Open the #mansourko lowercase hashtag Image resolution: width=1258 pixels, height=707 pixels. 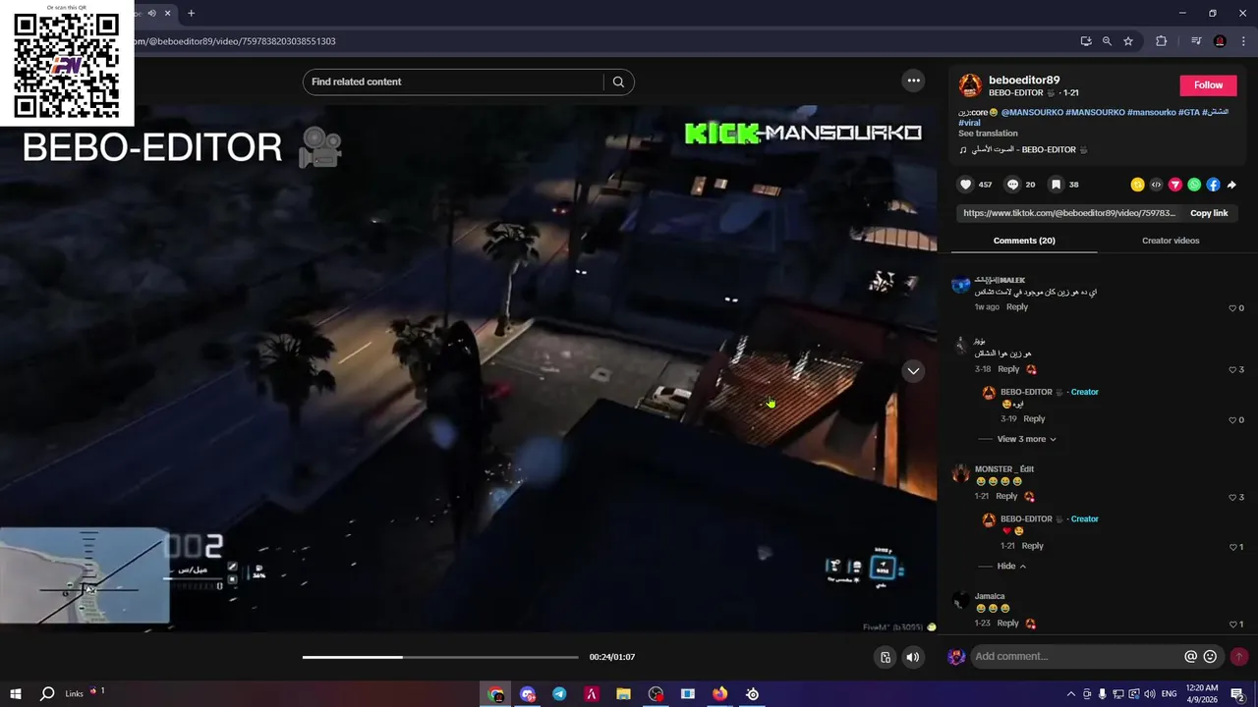(x=1151, y=112)
